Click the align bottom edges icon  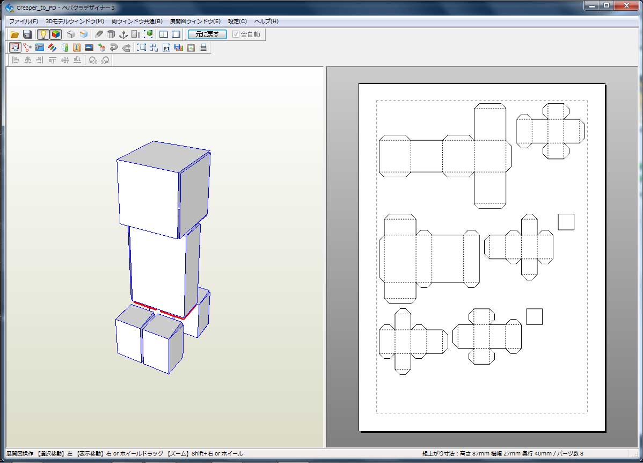point(77,60)
